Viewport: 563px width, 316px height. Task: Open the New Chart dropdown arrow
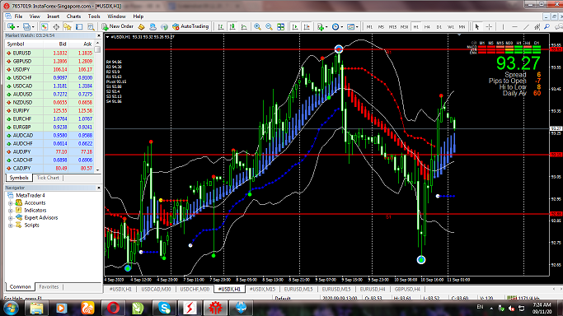coord(17,27)
